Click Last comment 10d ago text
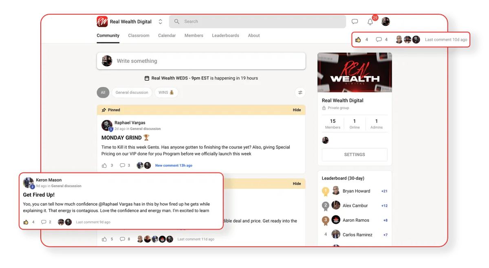This screenshot has width=489, height=268. [446, 40]
